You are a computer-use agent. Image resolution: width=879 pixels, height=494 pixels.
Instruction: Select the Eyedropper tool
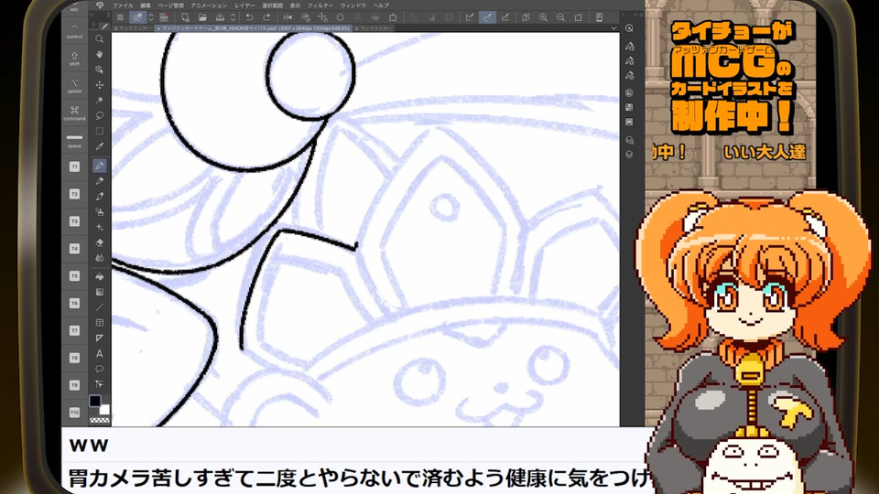pos(99,146)
